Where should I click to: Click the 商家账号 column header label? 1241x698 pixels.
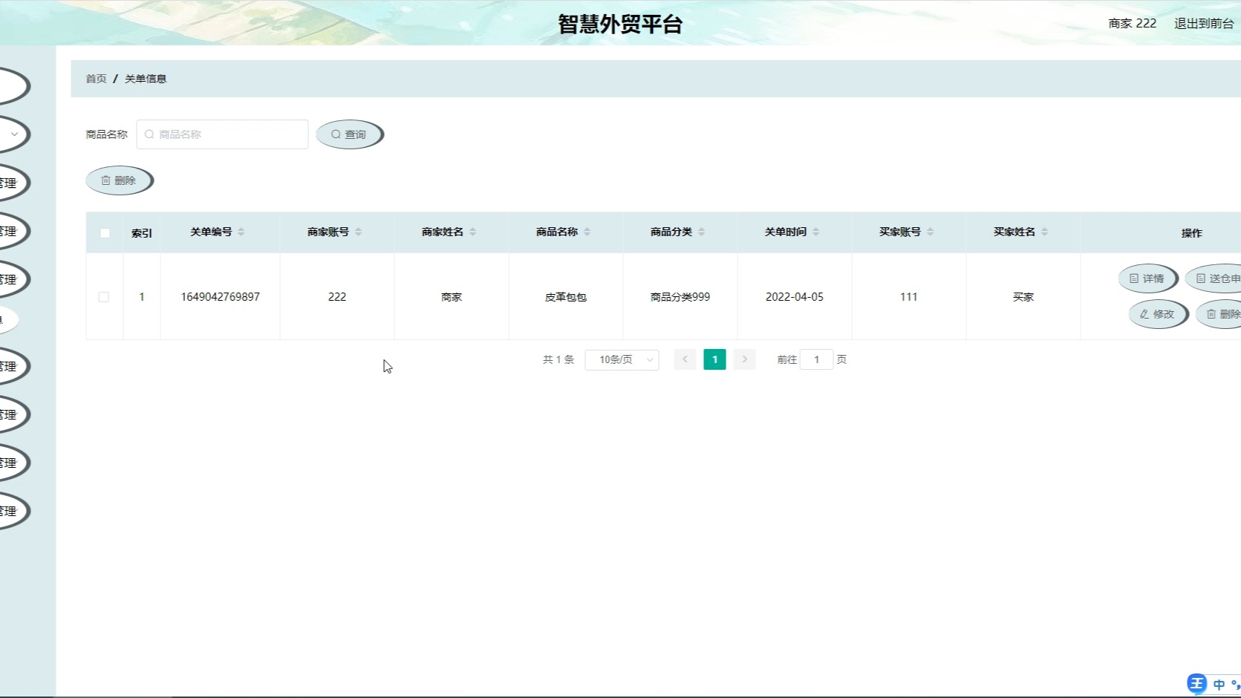click(x=328, y=232)
